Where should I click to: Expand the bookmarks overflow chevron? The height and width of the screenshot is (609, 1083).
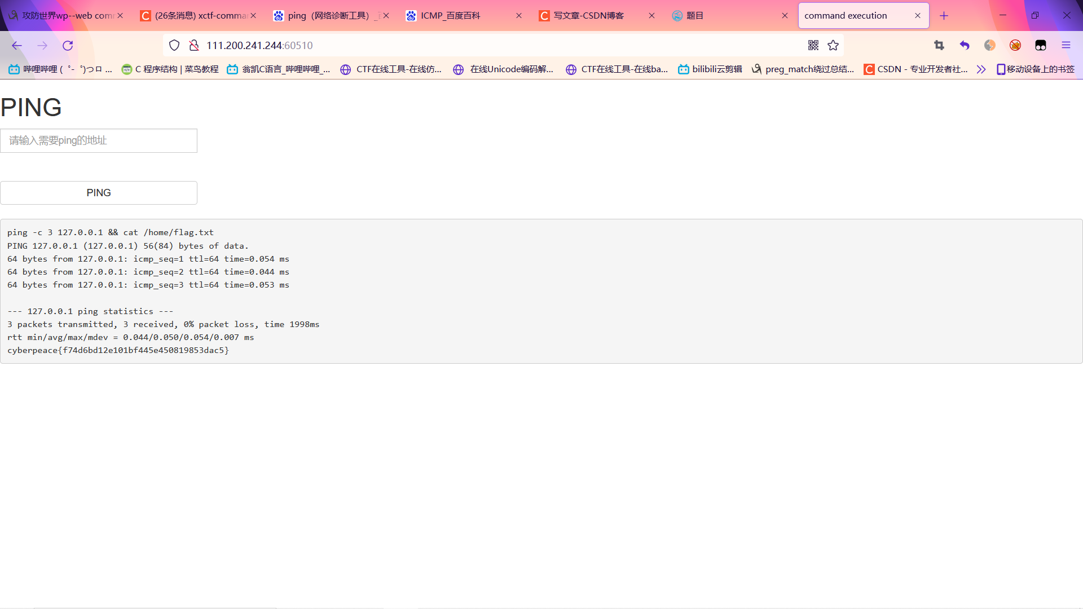point(981,69)
